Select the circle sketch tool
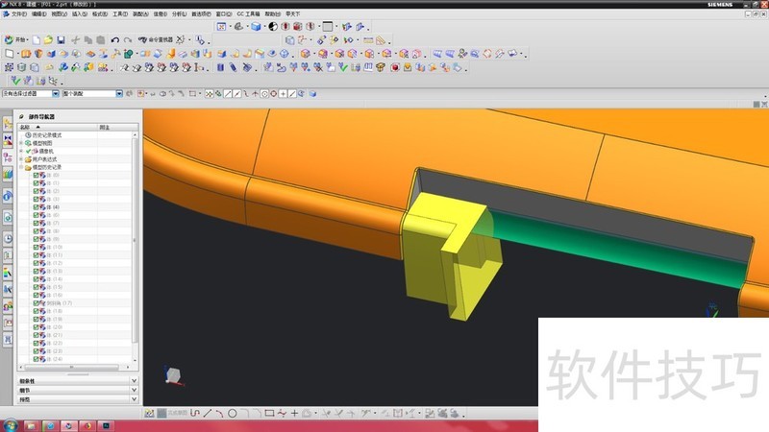This screenshot has width=769, height=432. point(232,413)
